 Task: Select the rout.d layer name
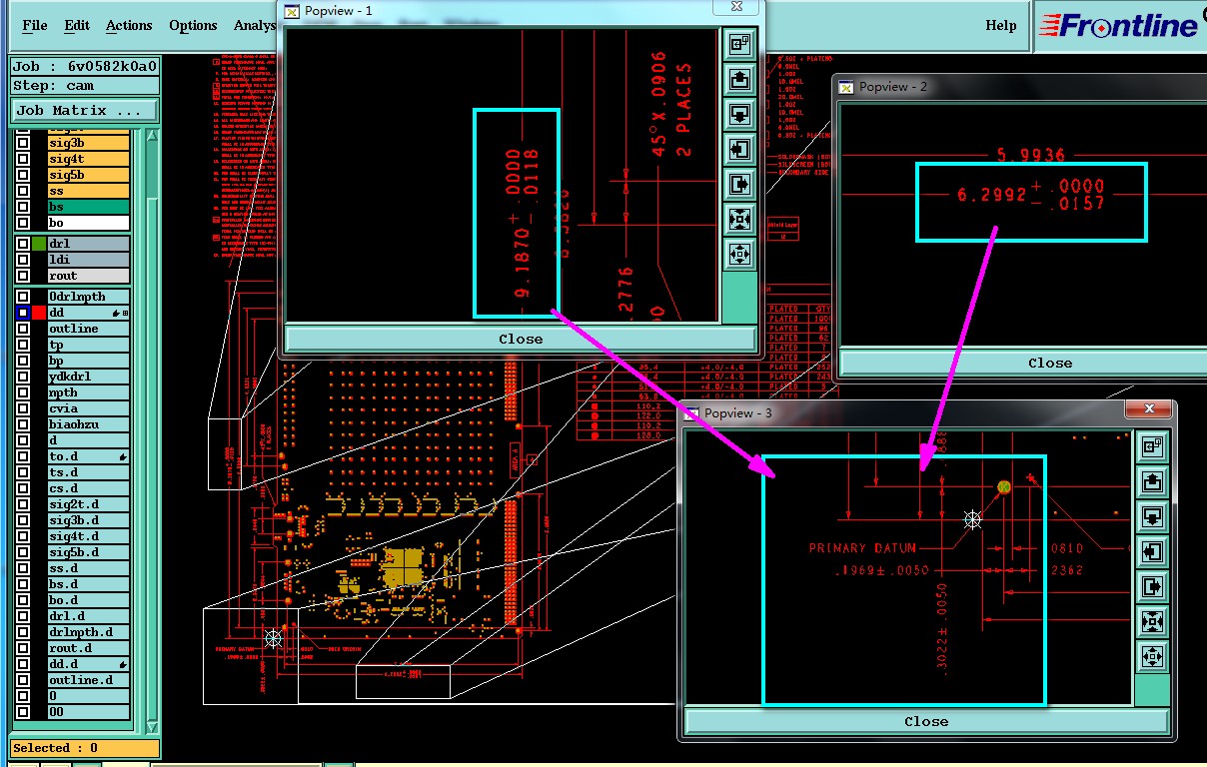point(89,648)
